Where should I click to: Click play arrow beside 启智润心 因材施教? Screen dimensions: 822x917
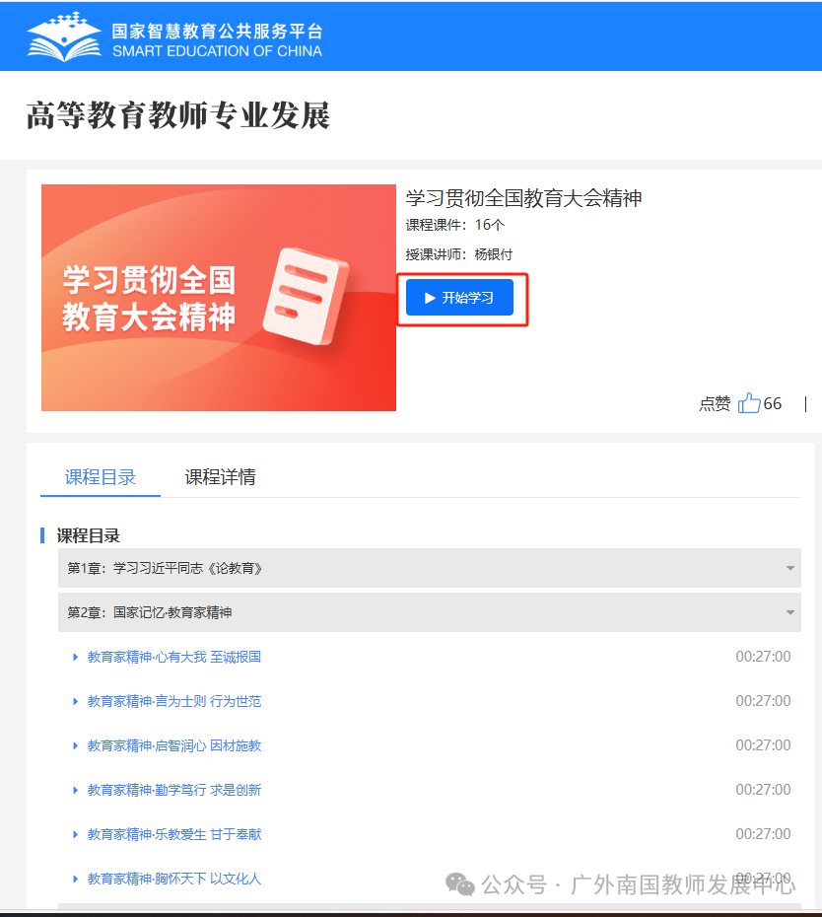click(x=75, y=745)
